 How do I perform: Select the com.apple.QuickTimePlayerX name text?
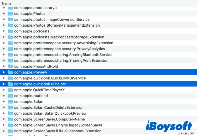coord(39,90)
